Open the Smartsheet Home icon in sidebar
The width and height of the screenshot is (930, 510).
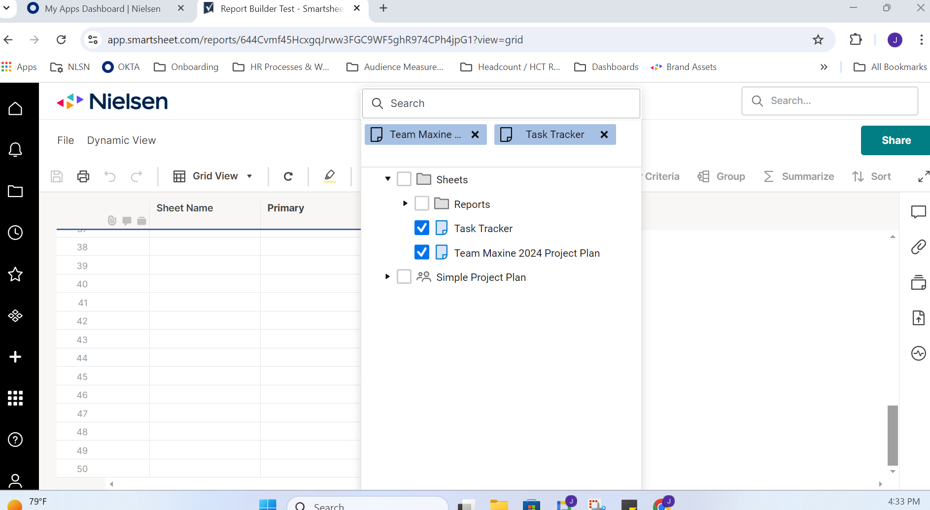(x=15, y=108)
